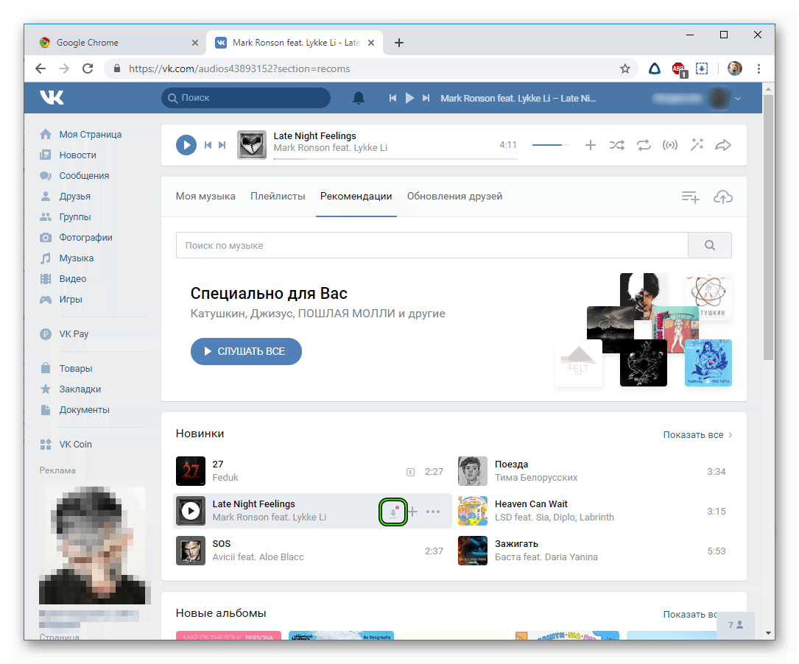
Task: Open a new Chrome tab
Action: click(x=399, y=43)
